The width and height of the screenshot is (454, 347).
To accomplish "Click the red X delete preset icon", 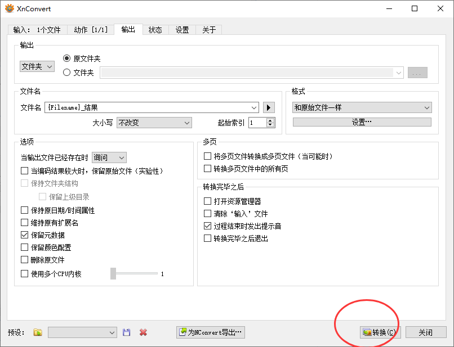I will point(143,332).
